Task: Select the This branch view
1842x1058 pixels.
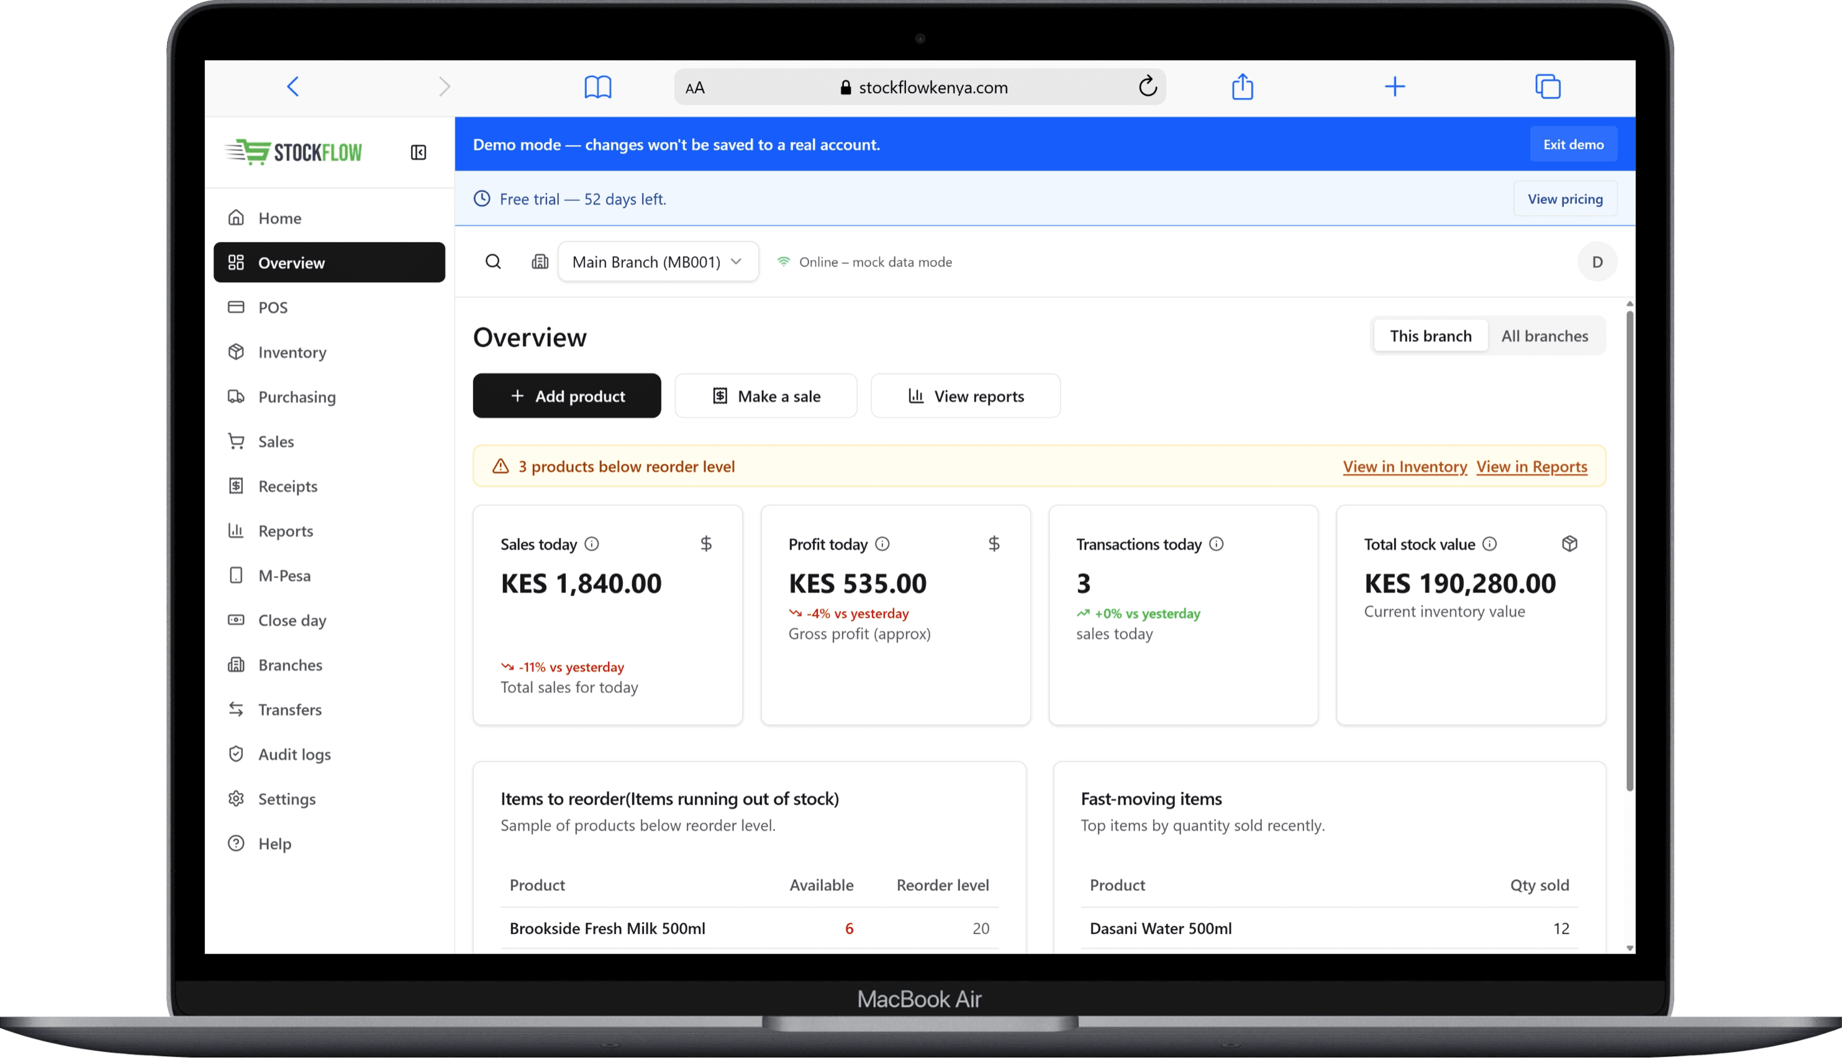Action: click(x=1430, y=335)
